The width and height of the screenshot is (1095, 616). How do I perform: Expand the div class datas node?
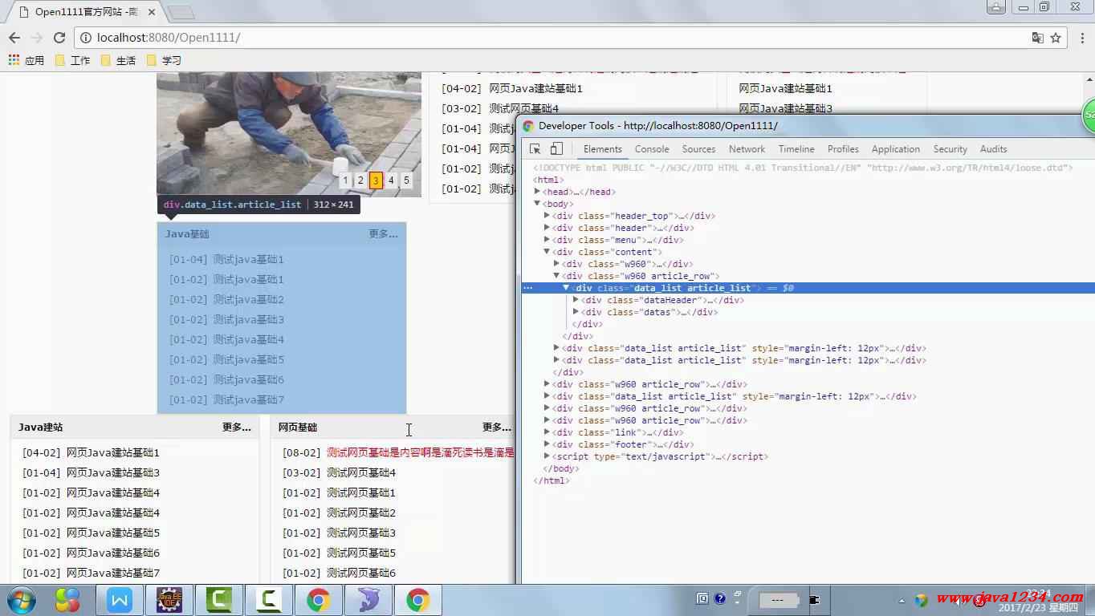click(576, 312)
